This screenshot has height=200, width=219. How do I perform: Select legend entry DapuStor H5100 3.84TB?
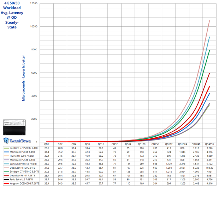coord(23,168)
